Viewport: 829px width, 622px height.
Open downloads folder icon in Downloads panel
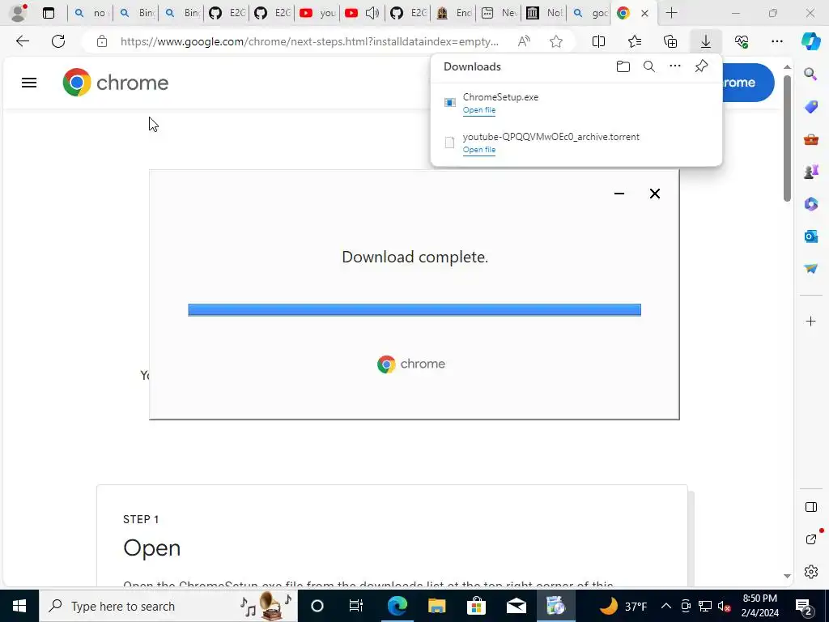coord(623,66)
